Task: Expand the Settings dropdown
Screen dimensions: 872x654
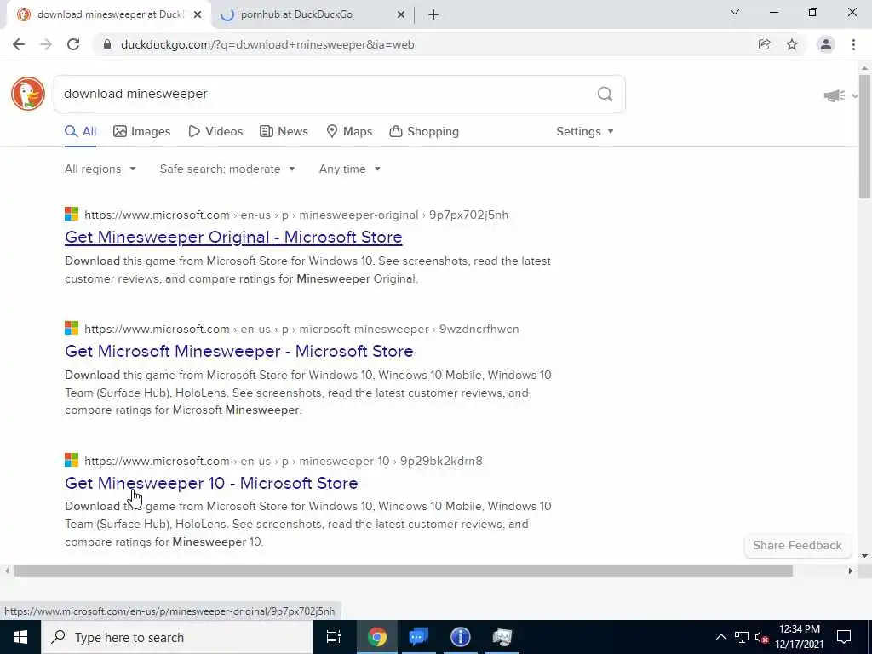Action: coord(584,132)
